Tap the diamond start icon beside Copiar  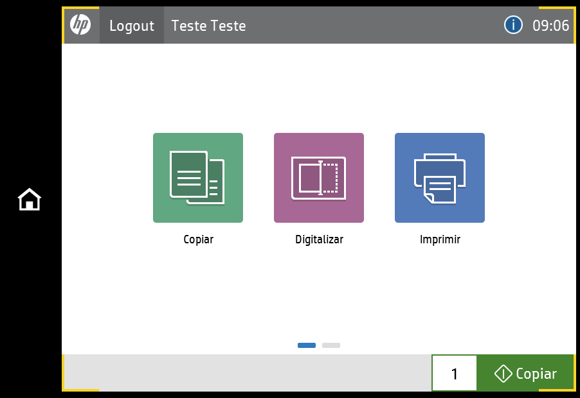point(503,374)
